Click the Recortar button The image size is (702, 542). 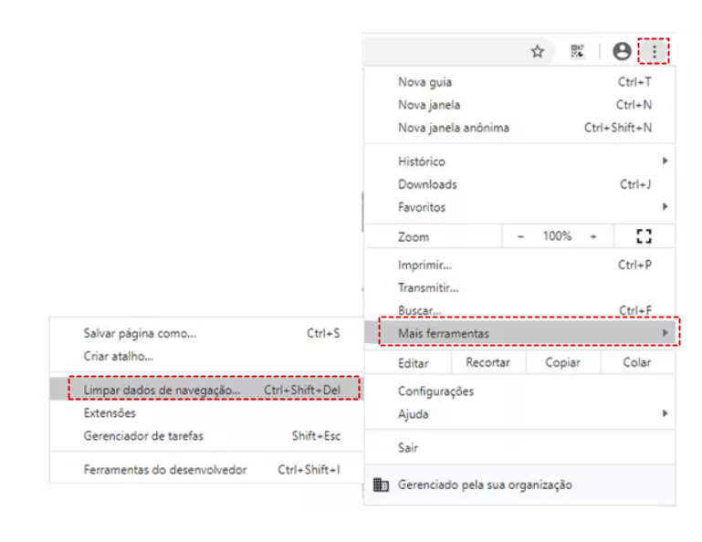coord(487,362)
